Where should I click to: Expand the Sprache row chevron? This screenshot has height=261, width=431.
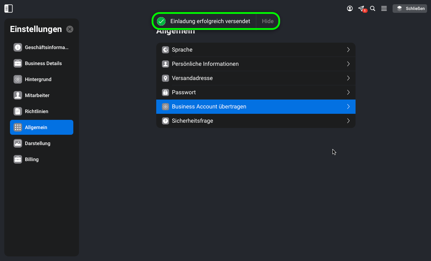[348, 50]
